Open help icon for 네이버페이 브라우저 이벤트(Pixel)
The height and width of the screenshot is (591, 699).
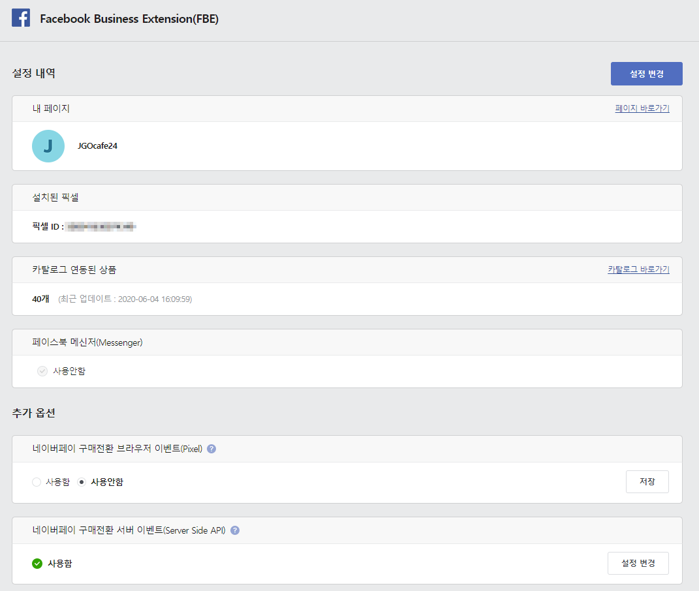point(211,449)
